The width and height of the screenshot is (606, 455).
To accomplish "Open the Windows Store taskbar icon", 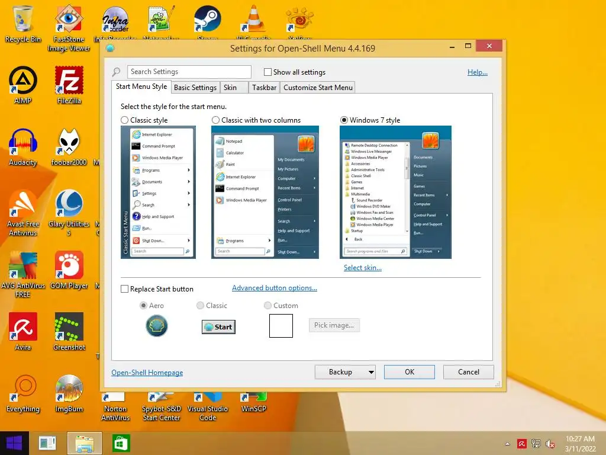I will click(121, 443).
